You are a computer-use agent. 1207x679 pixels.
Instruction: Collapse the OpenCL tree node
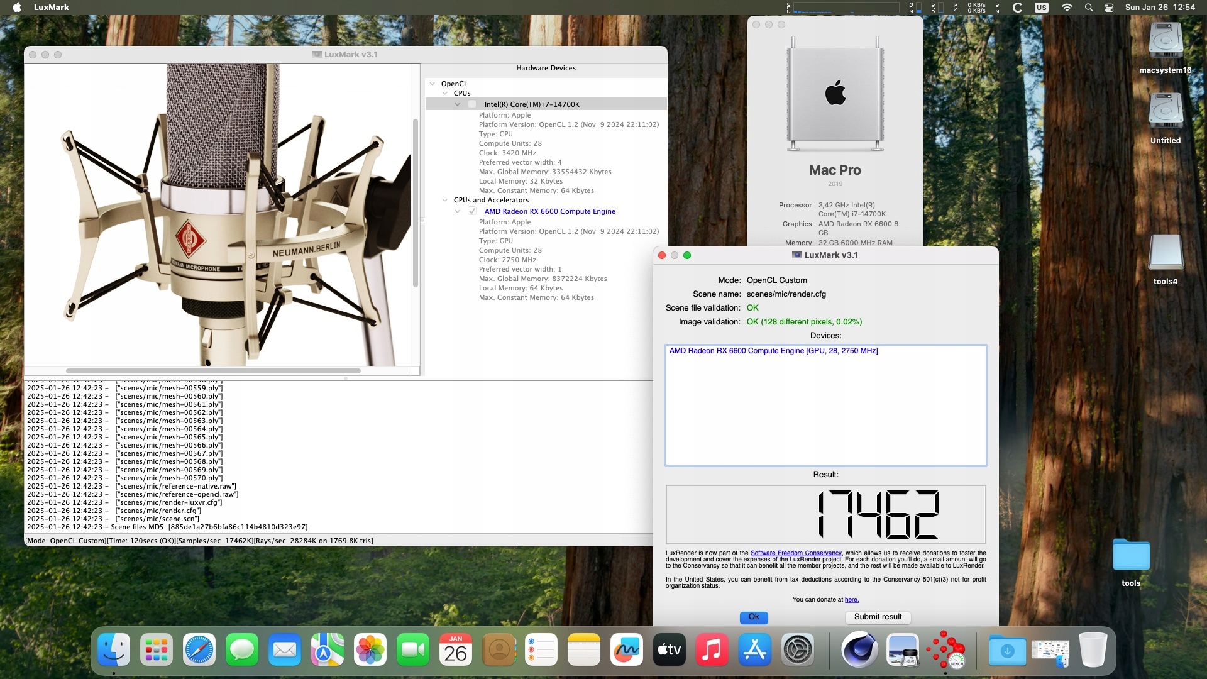pyautogui.click(x=433, y=84)
